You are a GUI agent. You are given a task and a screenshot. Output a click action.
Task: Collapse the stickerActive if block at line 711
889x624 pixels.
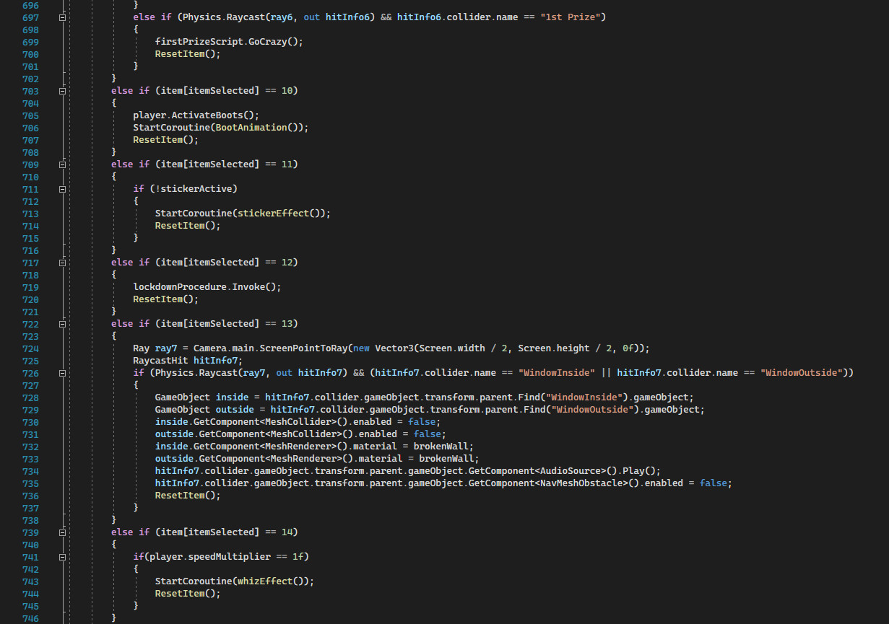pyautogui.click(x=62, y=189)
